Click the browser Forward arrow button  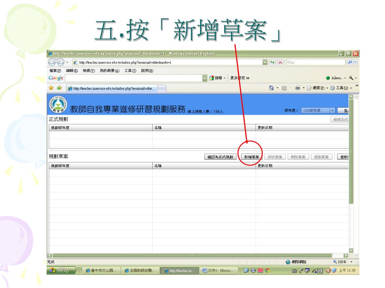[x=61, y=62]
